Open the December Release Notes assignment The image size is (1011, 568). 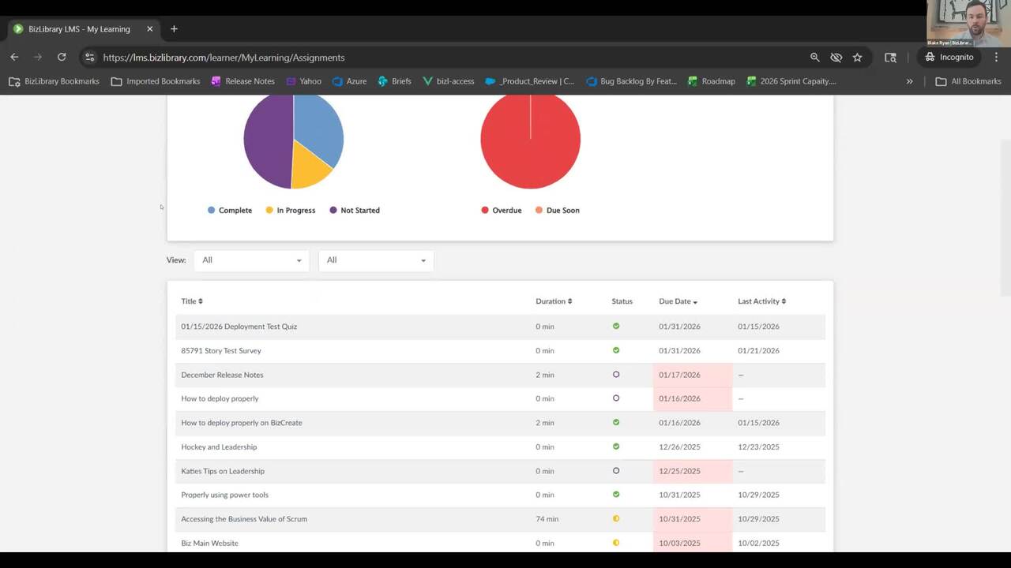(222, 375)
